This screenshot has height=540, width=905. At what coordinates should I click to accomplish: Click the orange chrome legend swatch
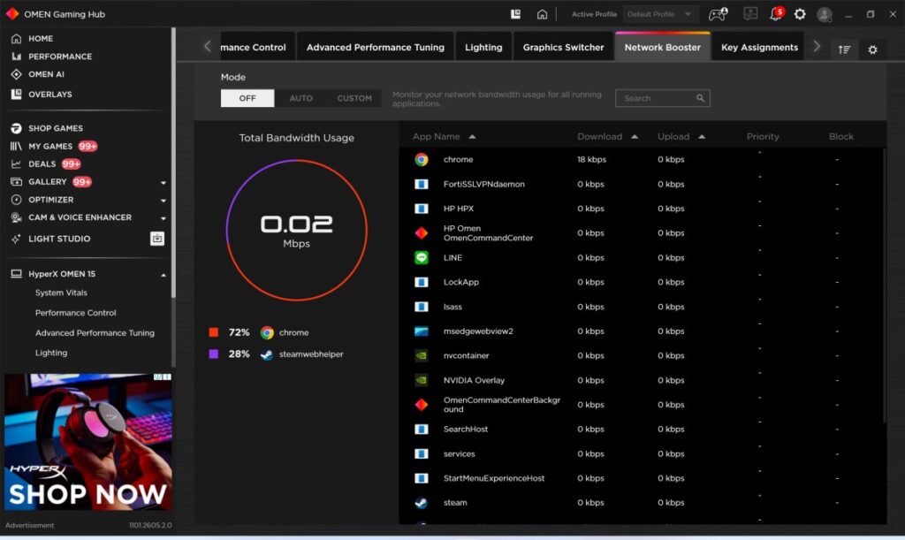[214, 332]
